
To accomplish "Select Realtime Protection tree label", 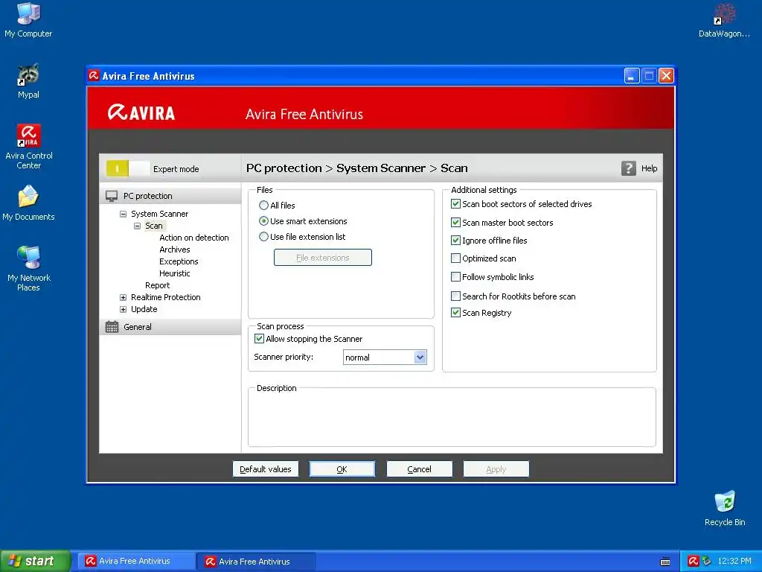I will [166, 297].
